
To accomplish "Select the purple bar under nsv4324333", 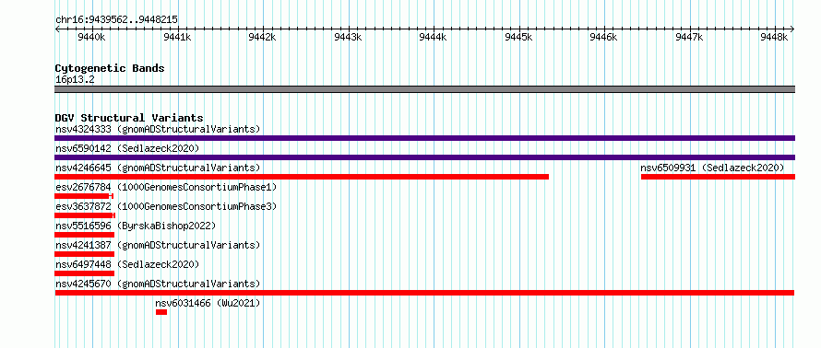I will [x=424, y=138].
